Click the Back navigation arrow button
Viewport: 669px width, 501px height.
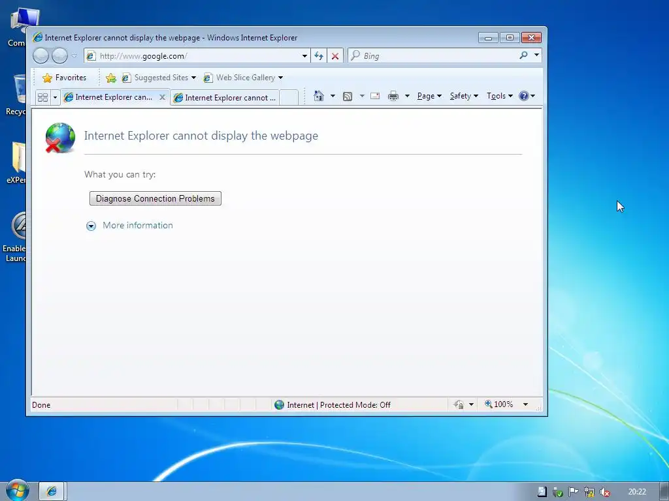(x=41, y=55)
